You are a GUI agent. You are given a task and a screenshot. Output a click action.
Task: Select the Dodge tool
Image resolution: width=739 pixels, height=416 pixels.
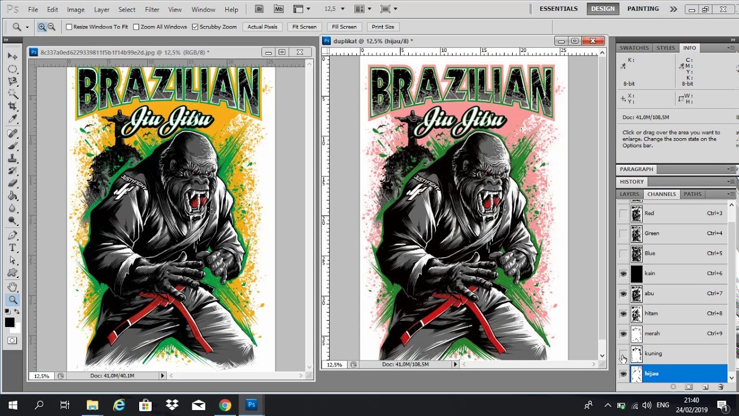tap(13, 221)
